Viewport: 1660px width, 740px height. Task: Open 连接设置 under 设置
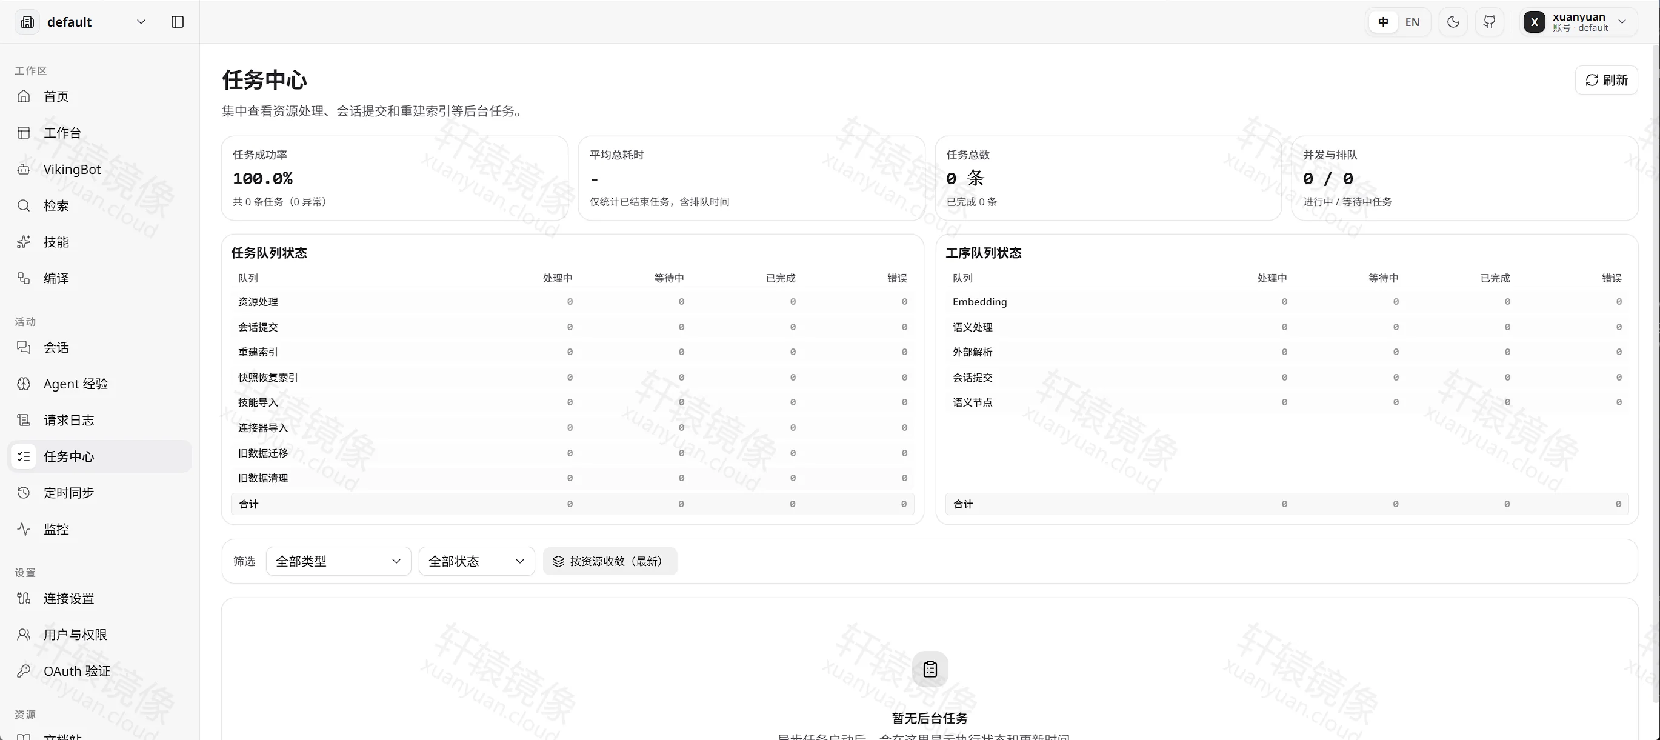[x=100, y=598]
